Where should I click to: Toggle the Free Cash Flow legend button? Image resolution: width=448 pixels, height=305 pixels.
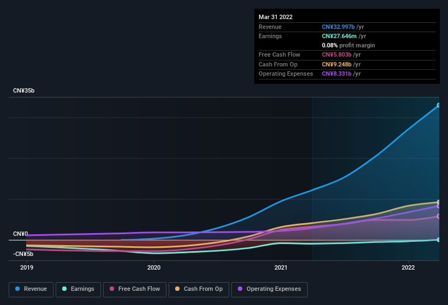coord(135,289)
